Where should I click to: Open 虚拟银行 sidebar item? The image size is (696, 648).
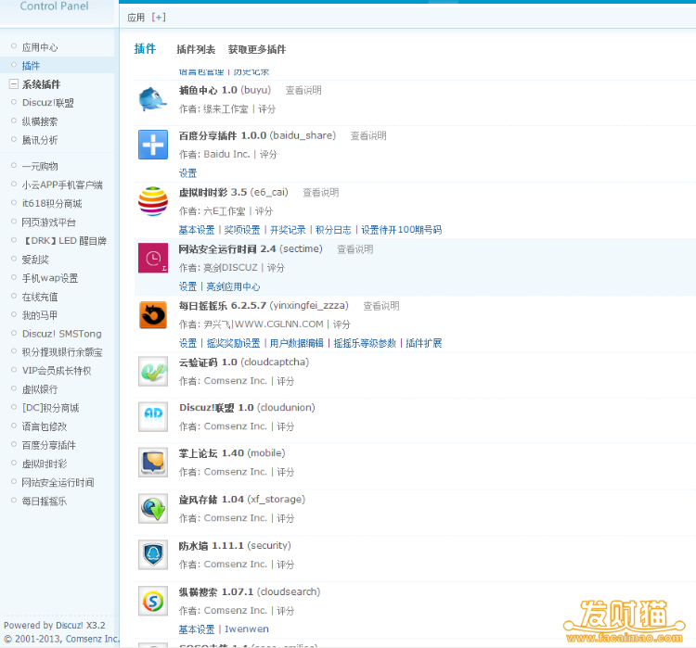[x=40, y=389]
